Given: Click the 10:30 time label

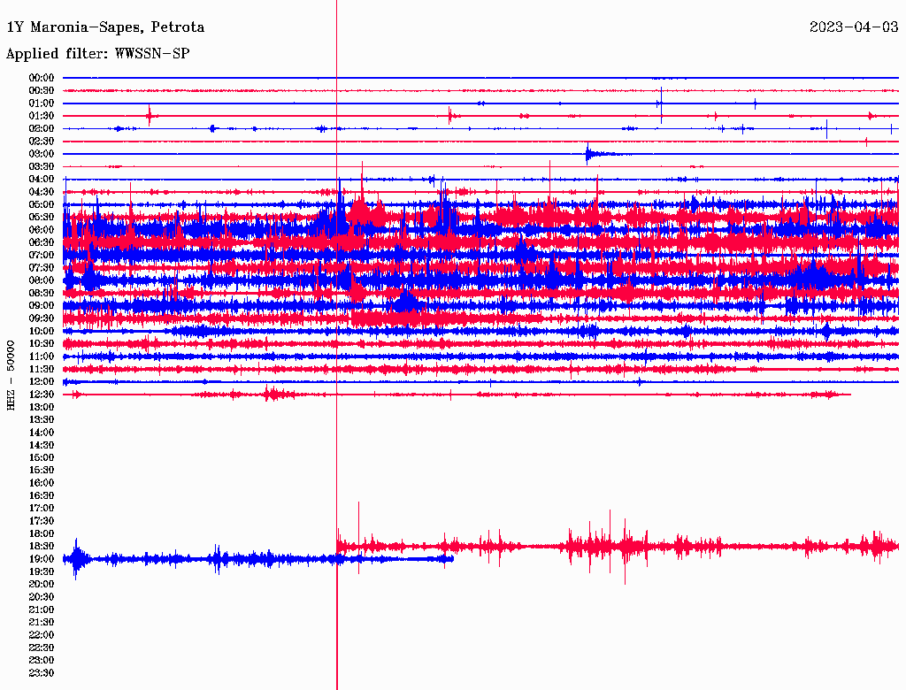Looking at the screenshot, I should click(x=42, y=344).
